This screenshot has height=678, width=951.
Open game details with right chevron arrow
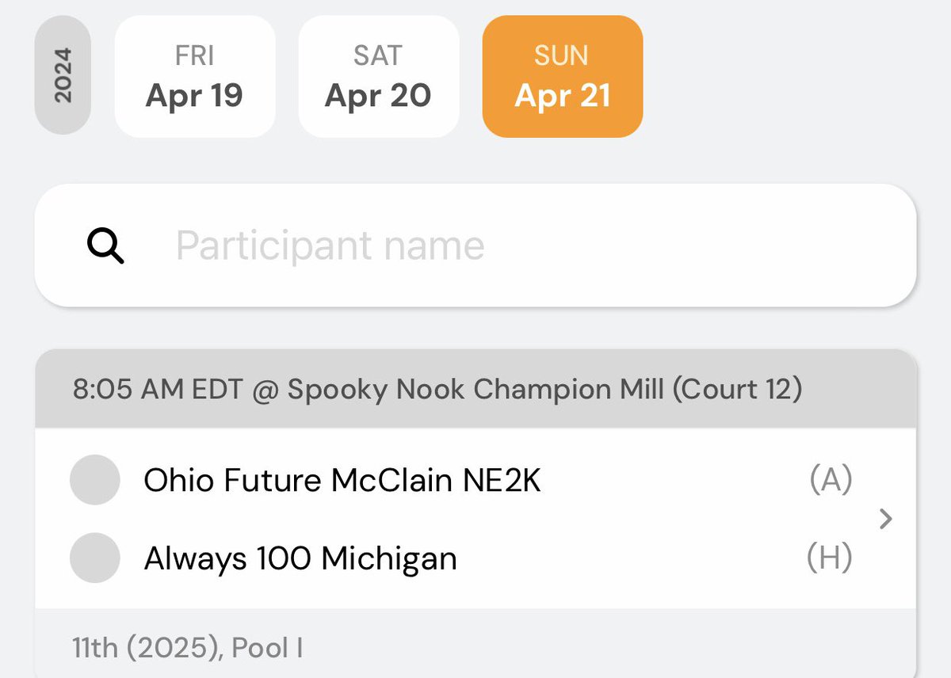(886, 519)
